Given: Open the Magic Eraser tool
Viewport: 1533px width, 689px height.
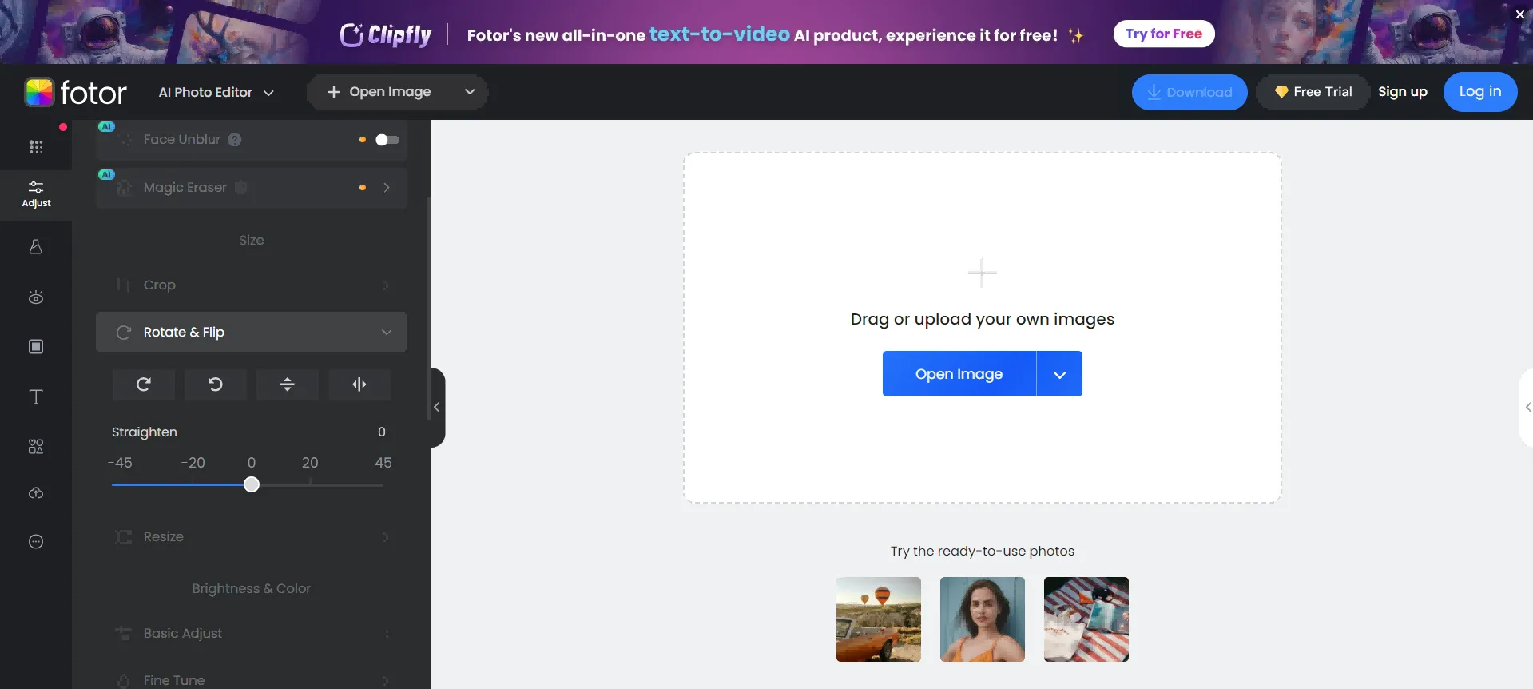Looking at the screenshot, I should pos(252,188).
